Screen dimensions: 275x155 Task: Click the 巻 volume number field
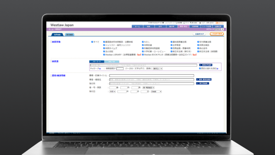click(x=113, y=88)
